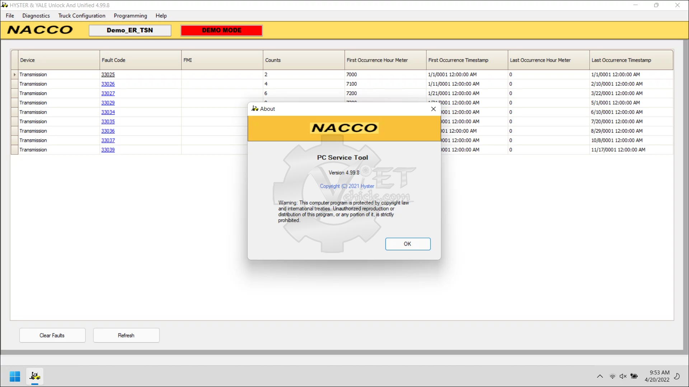Select row arrow for fault 33025
689x387 pixels.
coord(15,75)
